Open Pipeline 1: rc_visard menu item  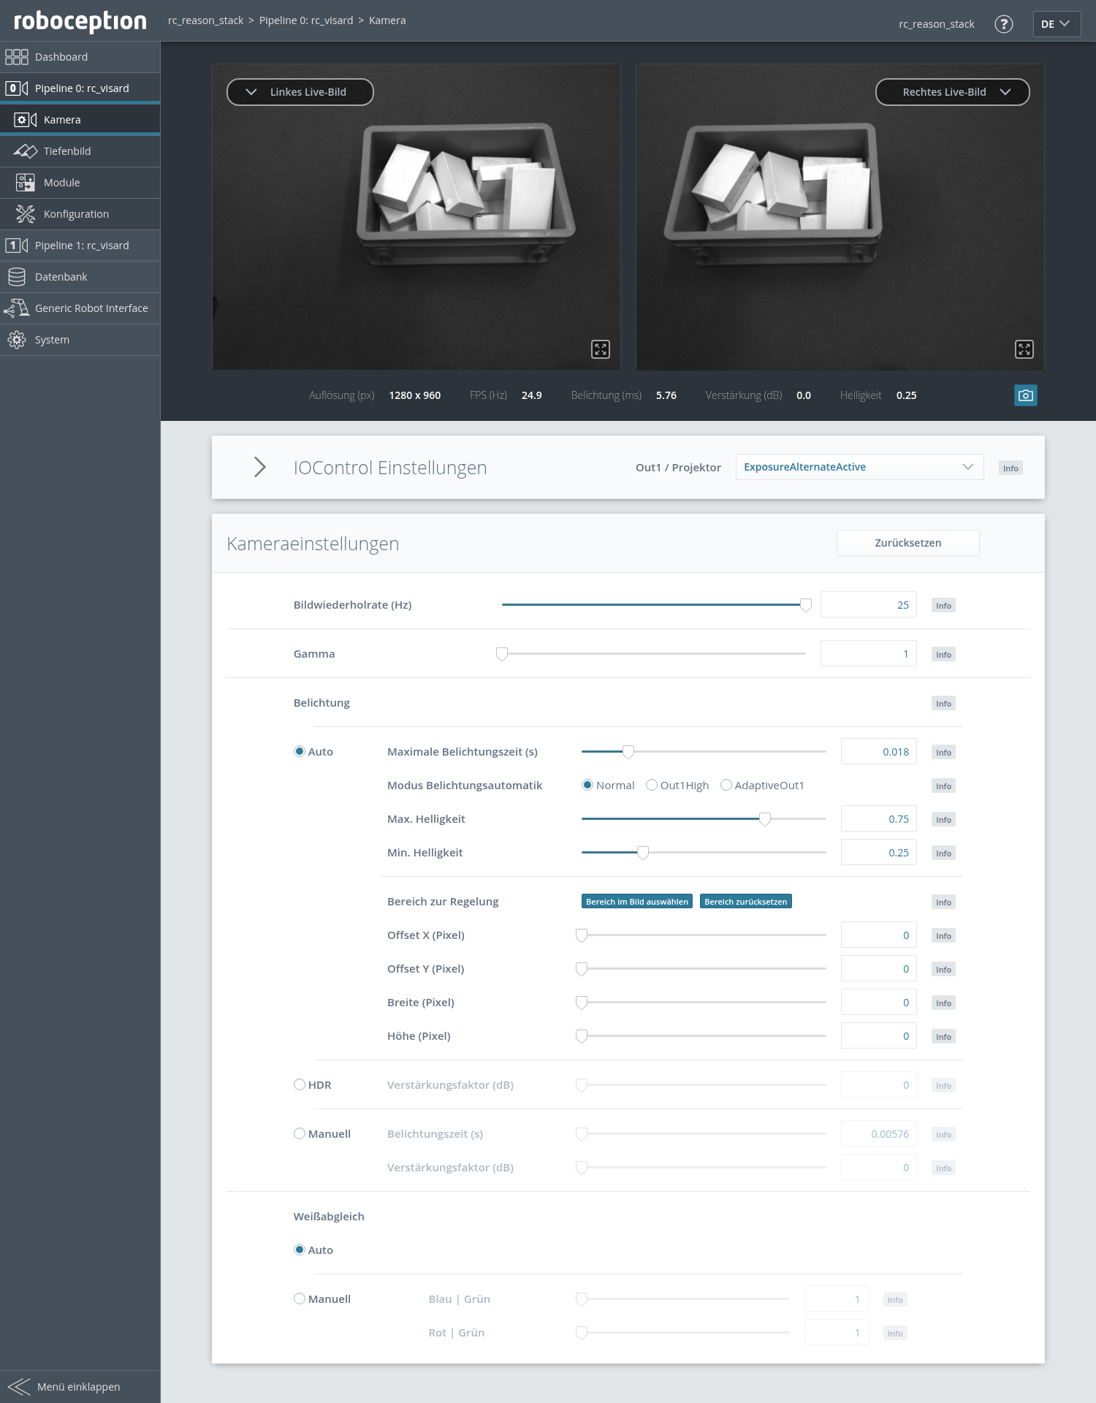(81, 246)
